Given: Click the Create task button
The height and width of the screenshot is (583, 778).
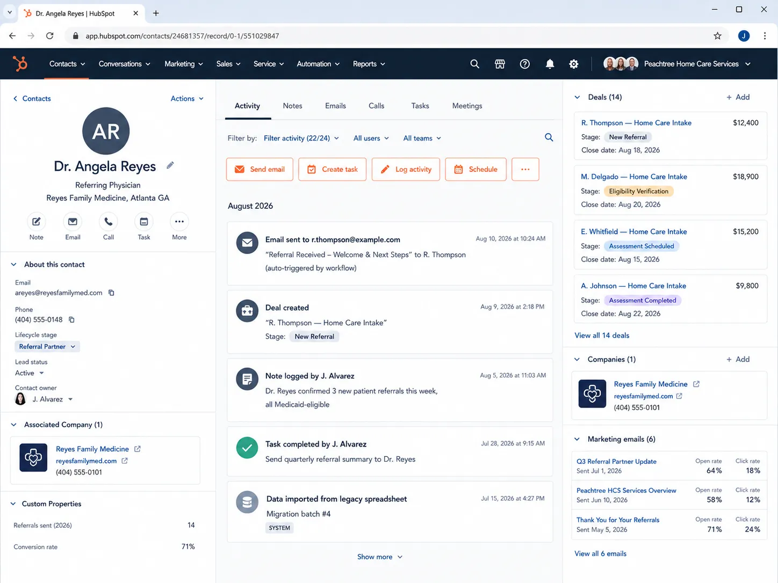Looking at the screenshot, I should pyautogui.click(x=332, y=169).
